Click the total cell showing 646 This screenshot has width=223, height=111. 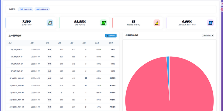pyautogui.click(x=61, y=78)
